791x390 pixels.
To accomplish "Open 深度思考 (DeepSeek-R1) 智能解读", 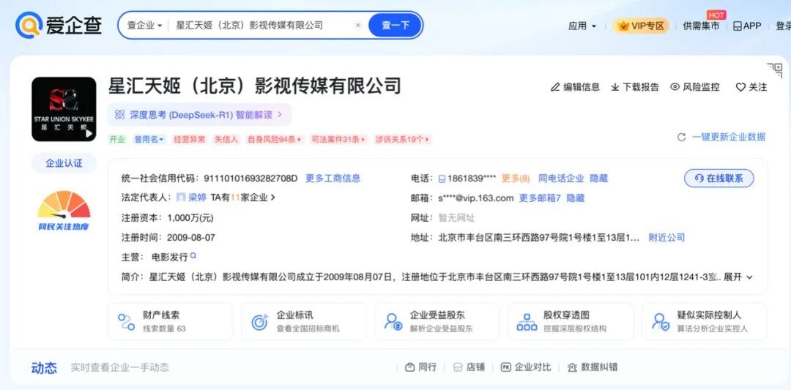I will coord(198,115).
